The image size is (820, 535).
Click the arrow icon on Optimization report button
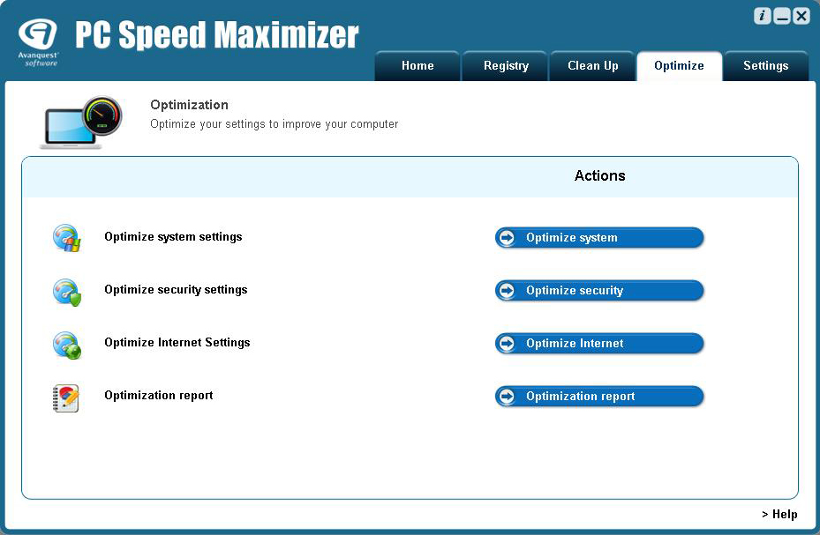507,396
